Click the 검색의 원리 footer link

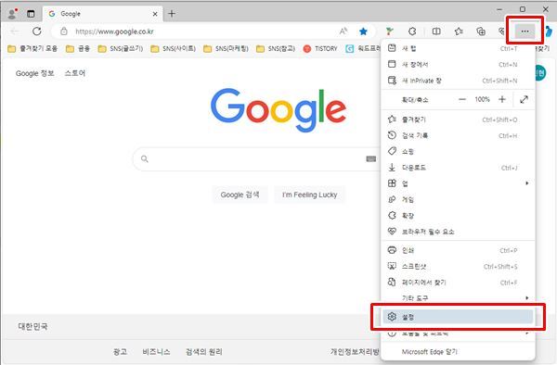pos(204,351)
